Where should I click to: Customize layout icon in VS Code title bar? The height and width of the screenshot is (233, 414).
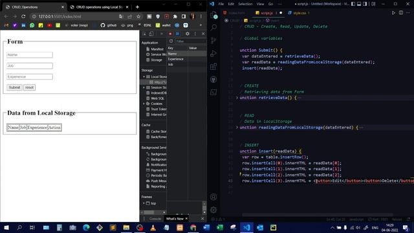click(x=373, y=4)
